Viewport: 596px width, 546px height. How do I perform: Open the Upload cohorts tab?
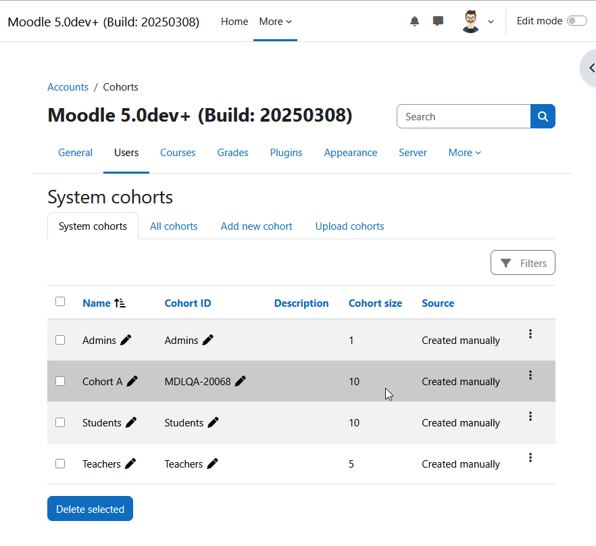pyautogui.click(x=350, y=226)
